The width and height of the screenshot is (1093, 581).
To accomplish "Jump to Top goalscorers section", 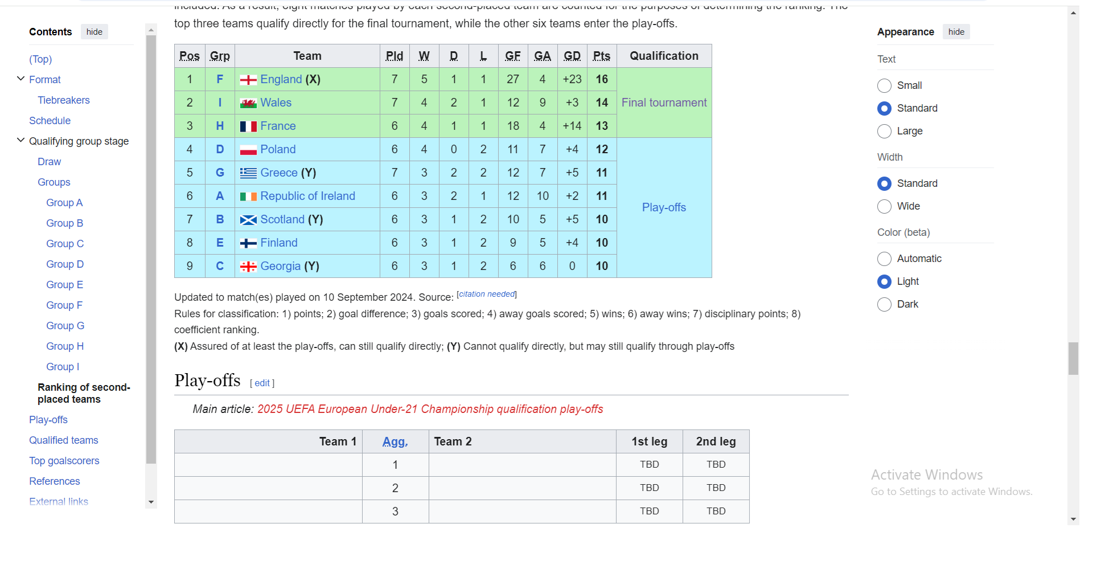I will coord(64,461).
